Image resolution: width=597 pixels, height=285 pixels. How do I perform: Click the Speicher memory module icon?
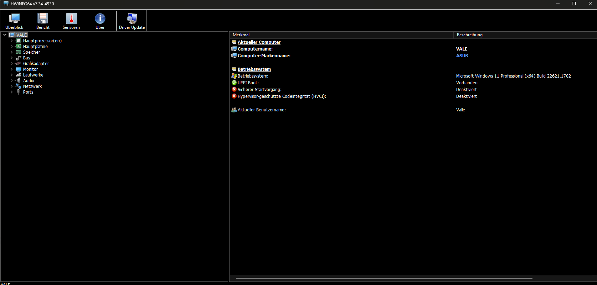(19, 52)
